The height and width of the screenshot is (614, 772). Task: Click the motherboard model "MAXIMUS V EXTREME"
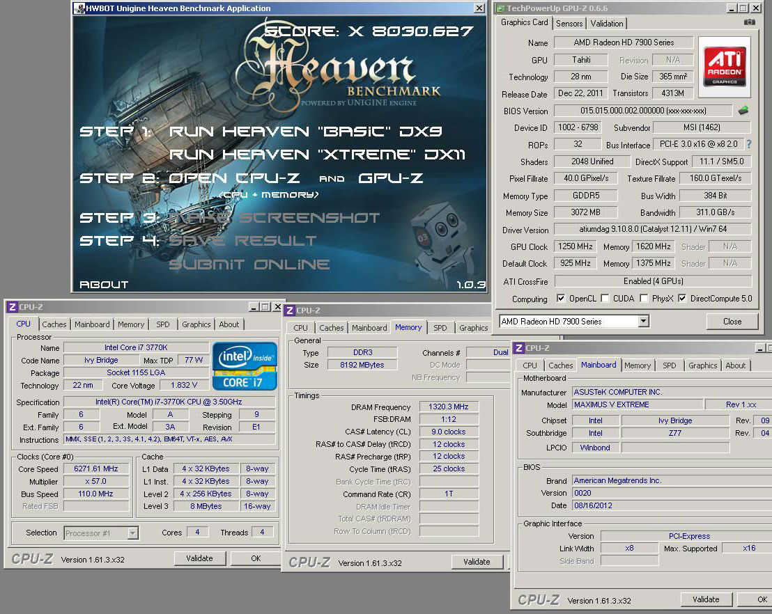point(637,404)
